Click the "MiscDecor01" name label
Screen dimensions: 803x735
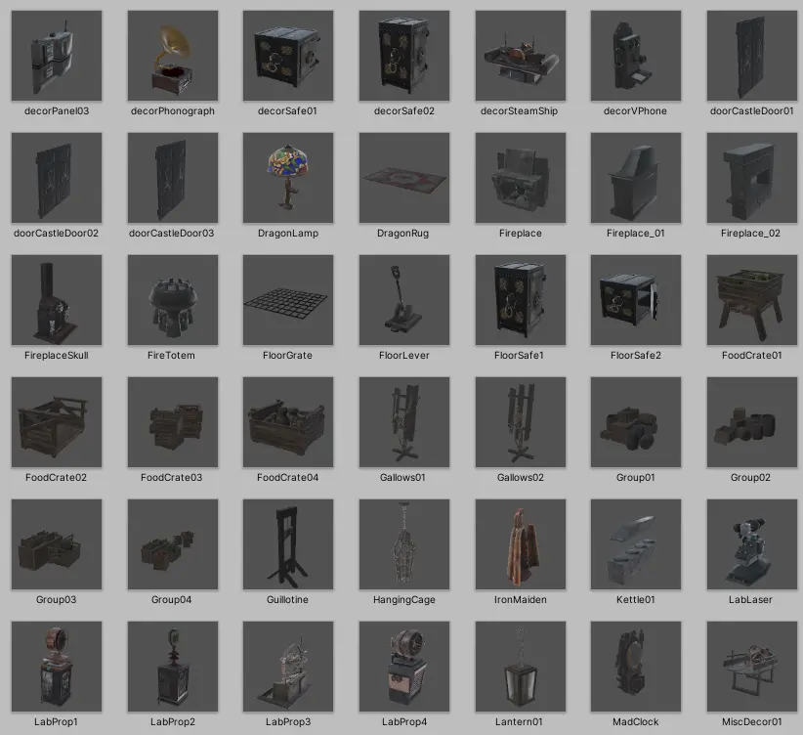coord(752,721)
